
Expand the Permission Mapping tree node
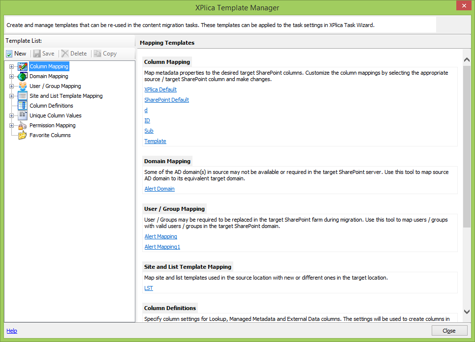(11, 125)
